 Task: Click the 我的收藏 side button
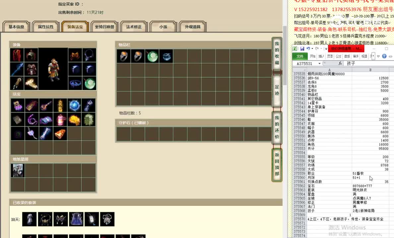point(277,53)
